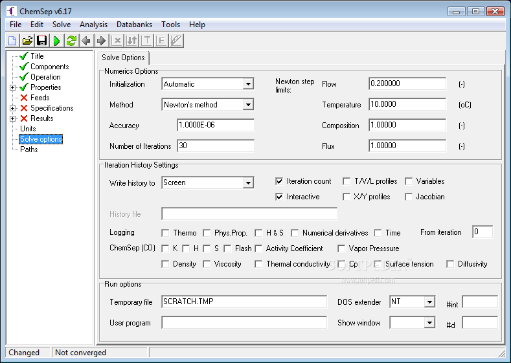Click the From iteration field
This screenshot has height=363, width=511.
click(483, 232)
